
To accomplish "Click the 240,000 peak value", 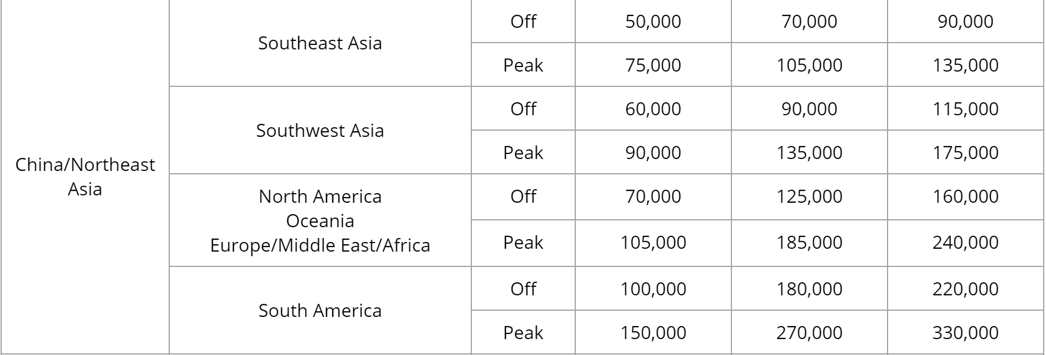I will 965,243.
